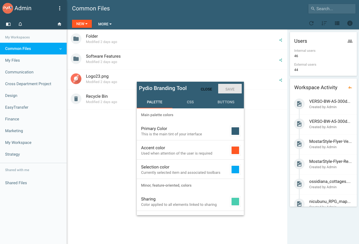Open MostarStyle-Flyer-Re activity entry
This screenshot has height=244, width=359.
(323, 164)
